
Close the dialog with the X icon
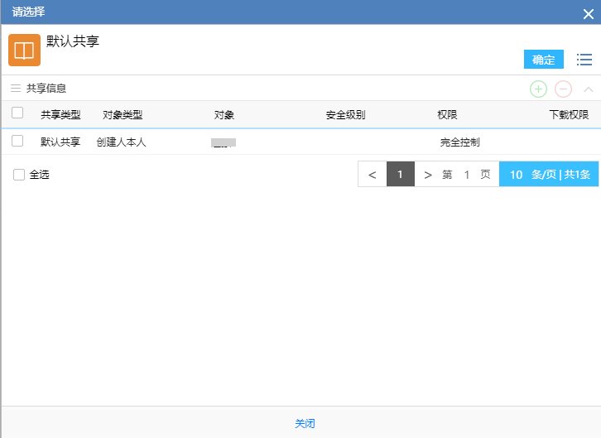[588, 13]
